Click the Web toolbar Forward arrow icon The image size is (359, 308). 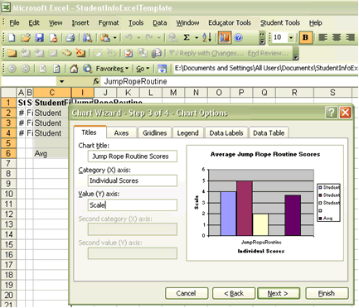pos(26,69)
